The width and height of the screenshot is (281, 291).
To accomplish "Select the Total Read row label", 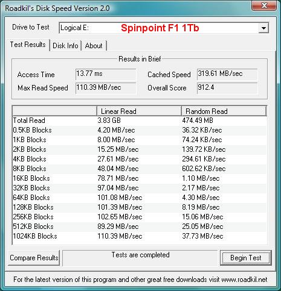I will 29,120.
